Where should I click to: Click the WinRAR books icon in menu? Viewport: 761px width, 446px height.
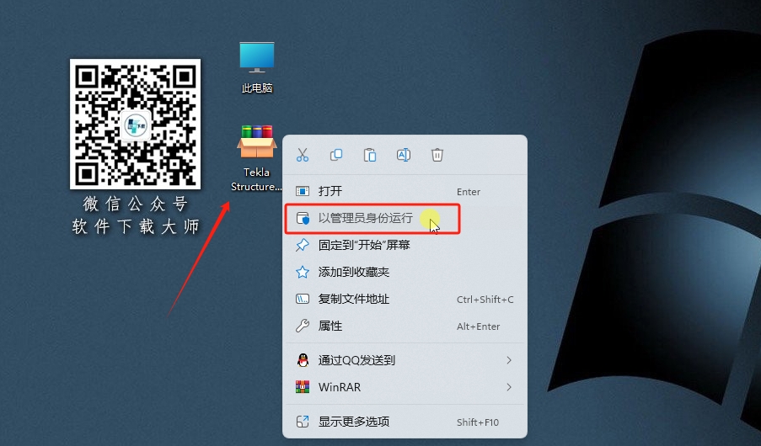coord(303,387)
